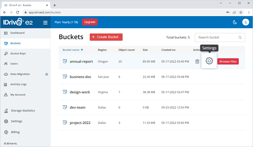Close the IDrive e2 Buckets tab
The image size is (253, 147).
(47, 5)
